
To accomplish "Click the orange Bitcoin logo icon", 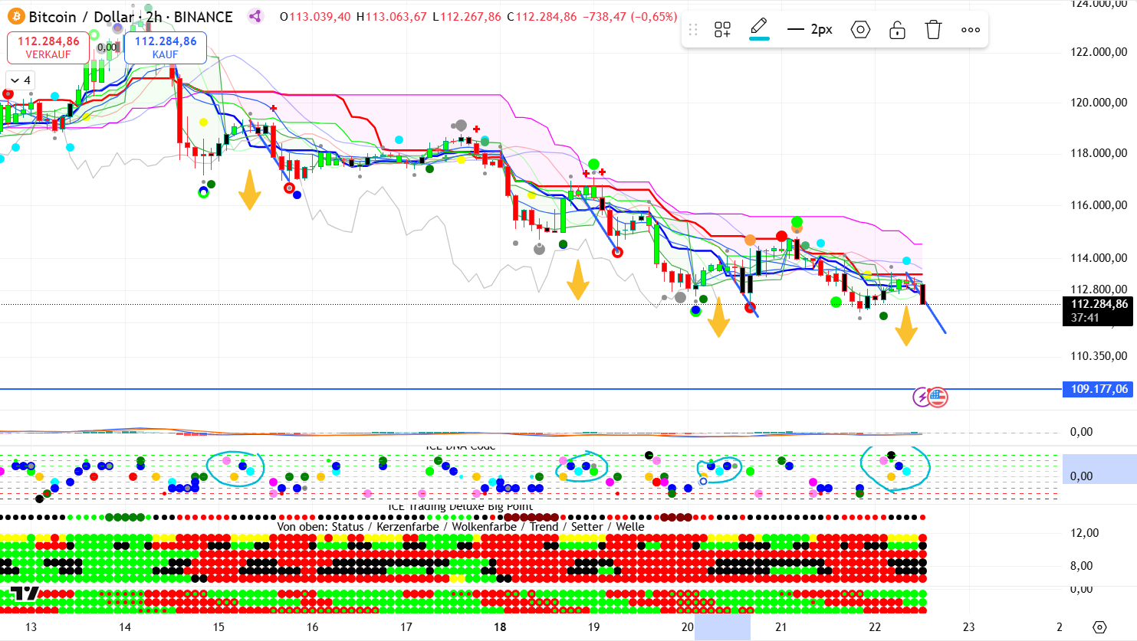I will (15, 17).
